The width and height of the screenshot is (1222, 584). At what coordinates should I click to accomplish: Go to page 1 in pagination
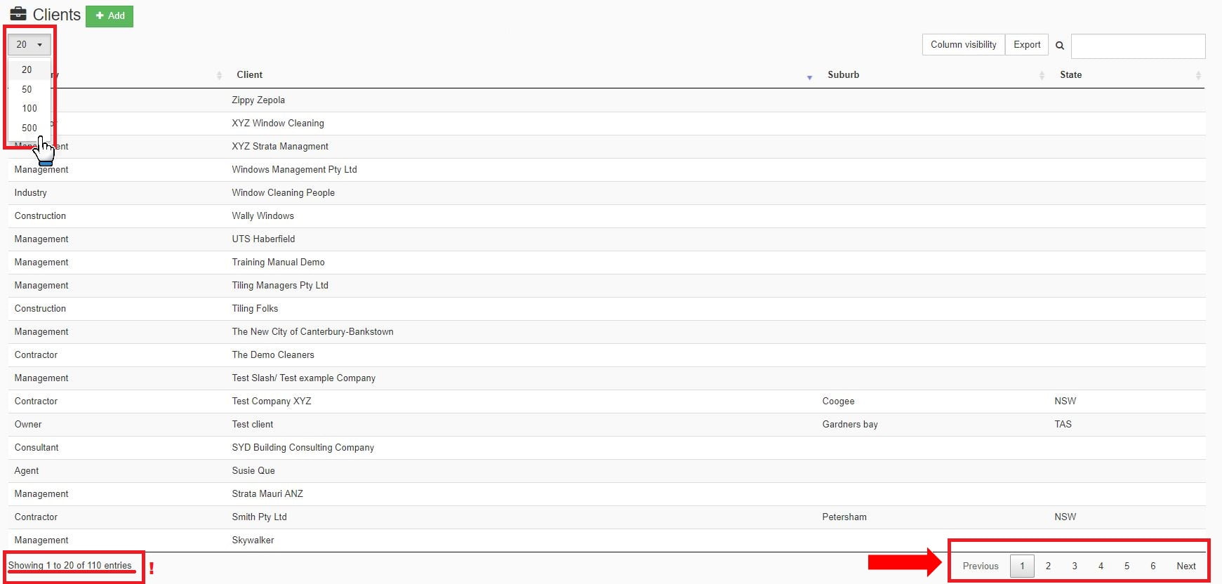click(1022, 566)
